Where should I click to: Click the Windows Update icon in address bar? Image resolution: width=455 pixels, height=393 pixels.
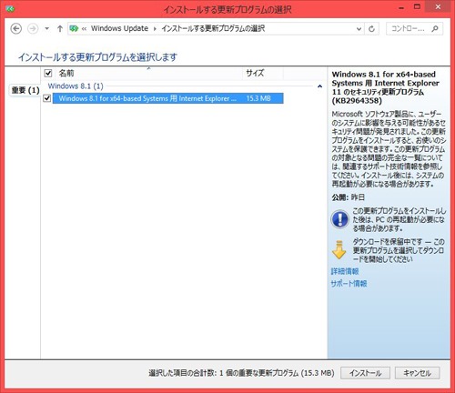point(74,29)
